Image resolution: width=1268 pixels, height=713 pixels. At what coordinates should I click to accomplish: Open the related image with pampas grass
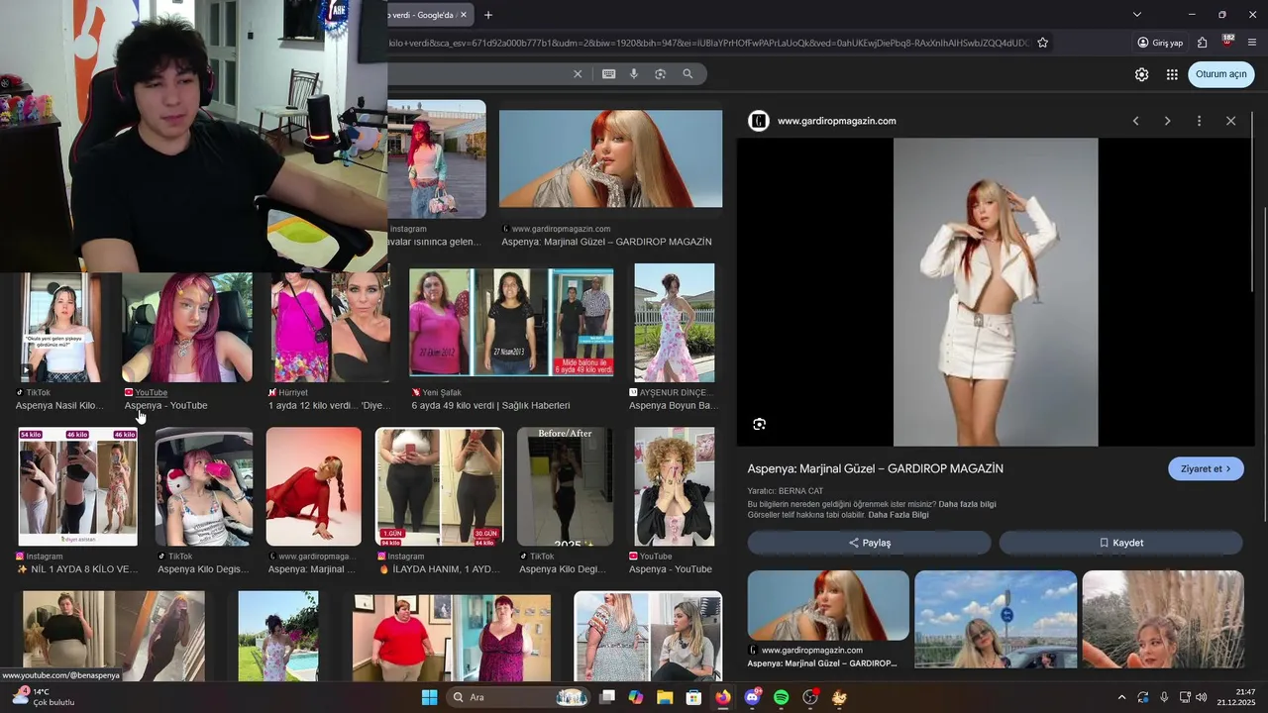click(1163, 619)
